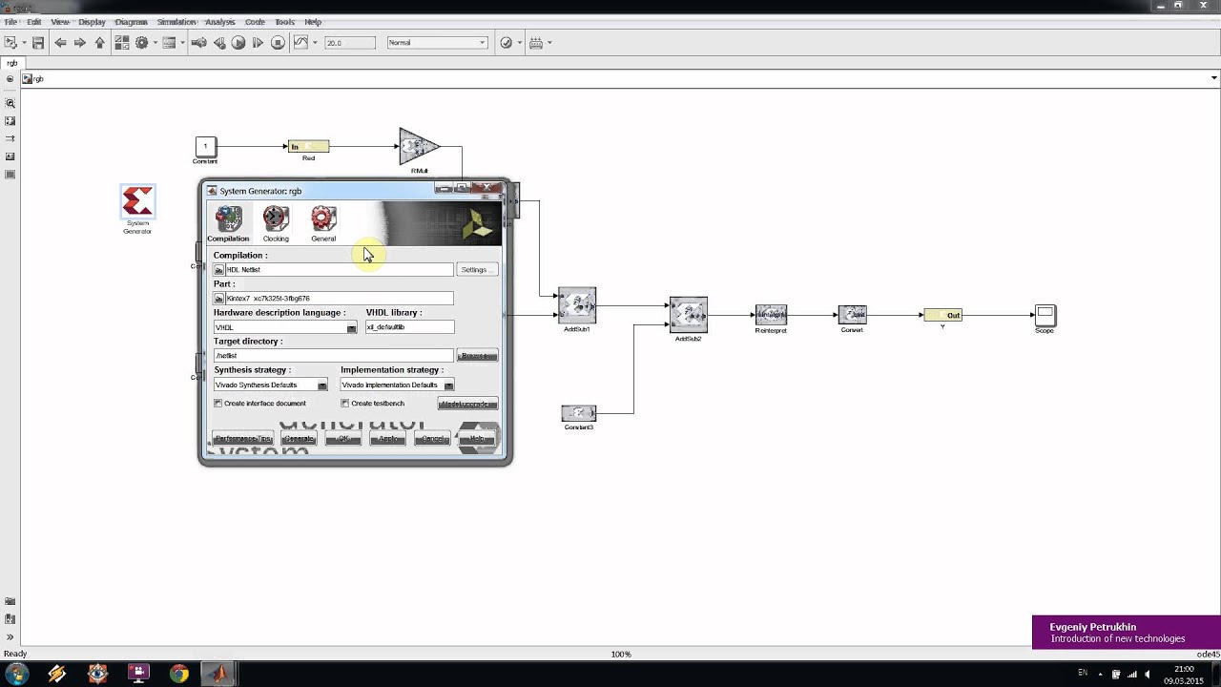Select the System Generator block on canvas
The width and height of the screenshot is (1221, 687).
click(x=137, y=202)
